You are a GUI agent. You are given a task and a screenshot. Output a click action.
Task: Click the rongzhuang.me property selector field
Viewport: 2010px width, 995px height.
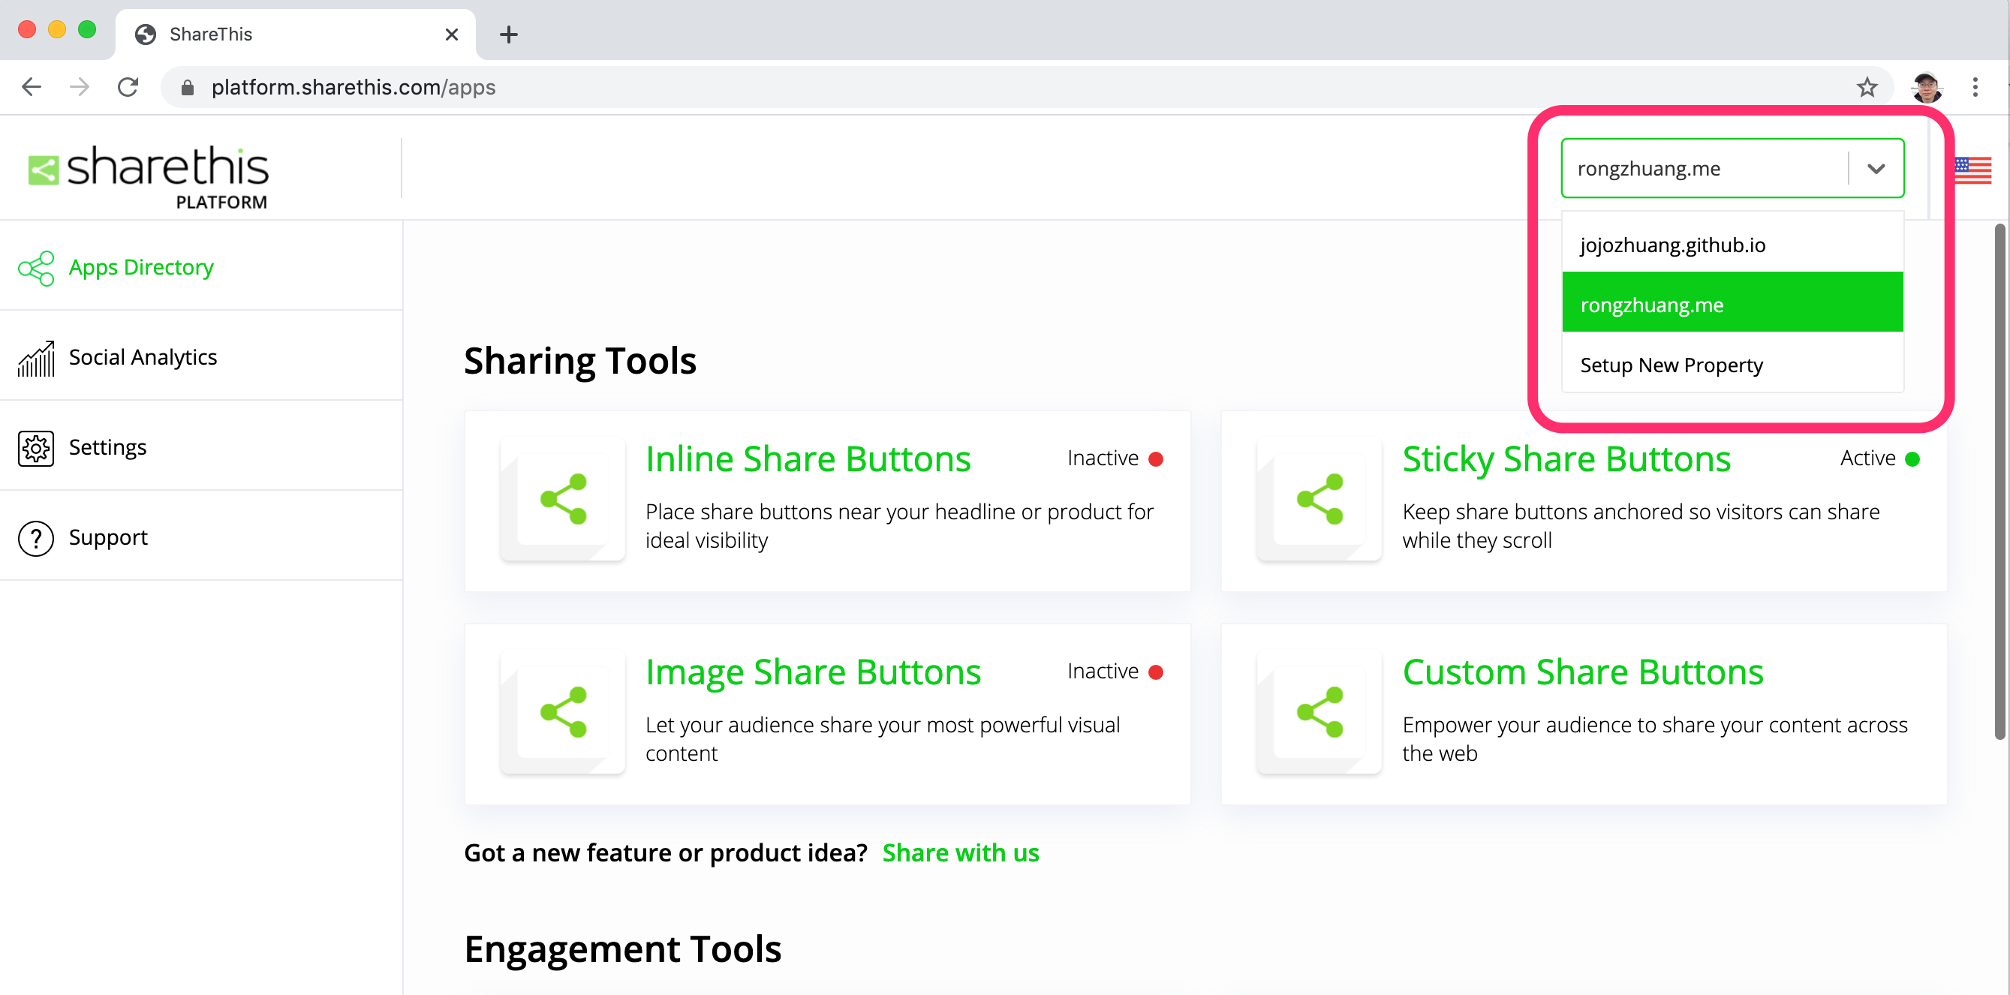click(x=1732, y=169)
